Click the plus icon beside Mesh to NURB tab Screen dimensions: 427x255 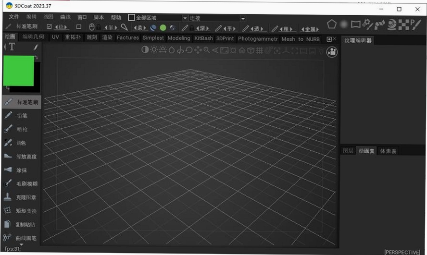pos(329,39)
